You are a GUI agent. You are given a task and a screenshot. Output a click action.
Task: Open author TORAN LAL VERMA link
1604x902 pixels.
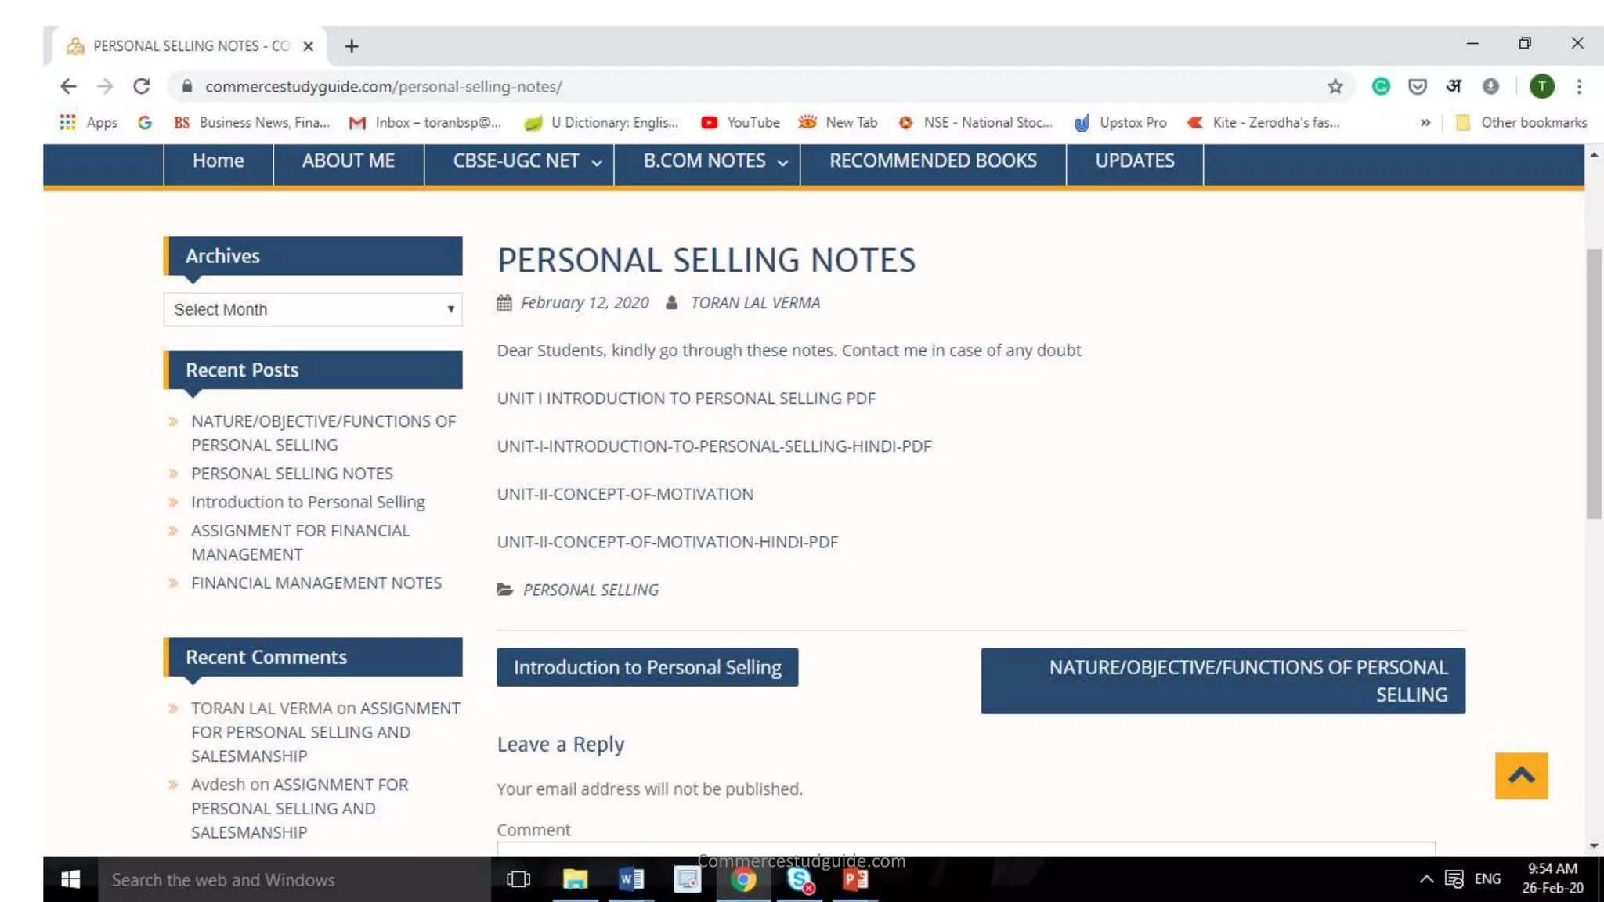(755, 303)
